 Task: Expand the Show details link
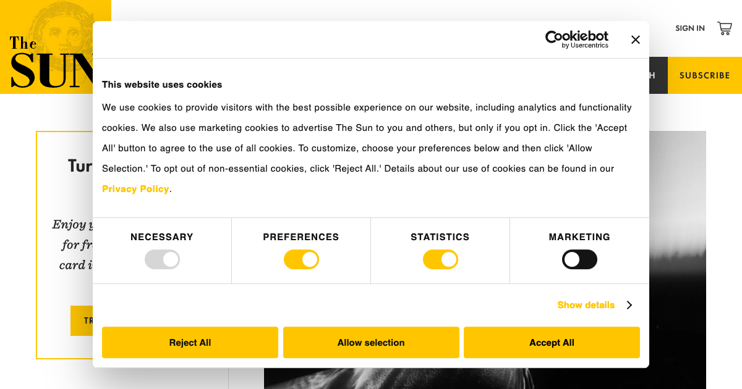click(x=586, y=305)
